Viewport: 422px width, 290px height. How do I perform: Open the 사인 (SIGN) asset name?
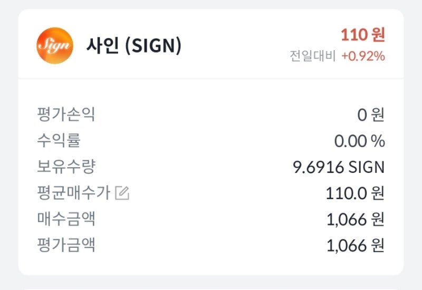click(x=134, y=46)
